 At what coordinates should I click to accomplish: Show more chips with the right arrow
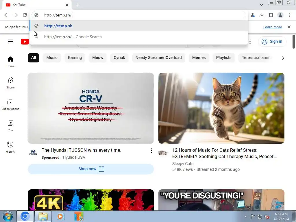tap(283, 58)
